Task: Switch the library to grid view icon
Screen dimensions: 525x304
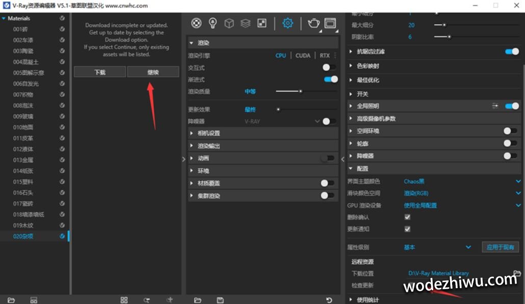Action: pos(124,300)
